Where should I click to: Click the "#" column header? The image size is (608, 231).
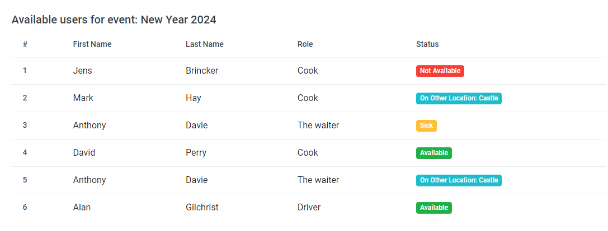click(25, 45)
